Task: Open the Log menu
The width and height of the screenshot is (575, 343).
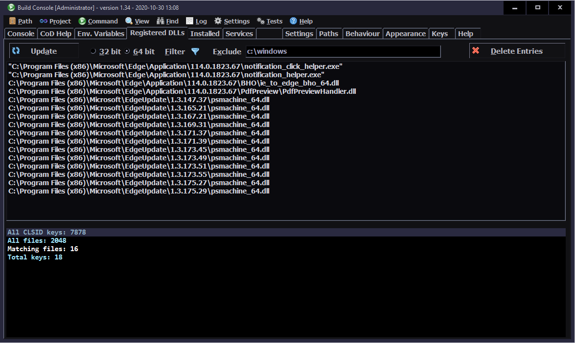Action: click(197, 21)
